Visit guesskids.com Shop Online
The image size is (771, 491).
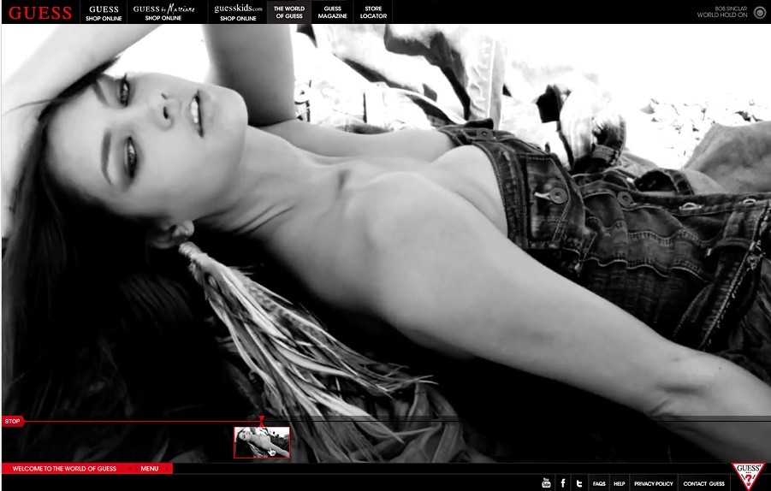(237, 13)
